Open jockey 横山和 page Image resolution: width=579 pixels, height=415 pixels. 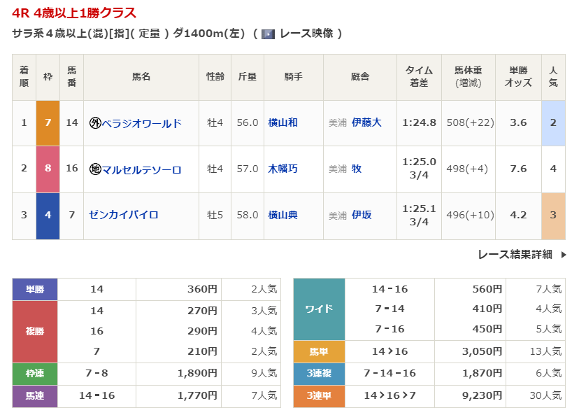[x=283, y=123]
